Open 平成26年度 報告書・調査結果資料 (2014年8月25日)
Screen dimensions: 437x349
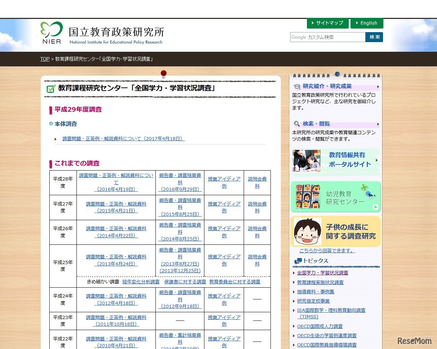(180, 232)
